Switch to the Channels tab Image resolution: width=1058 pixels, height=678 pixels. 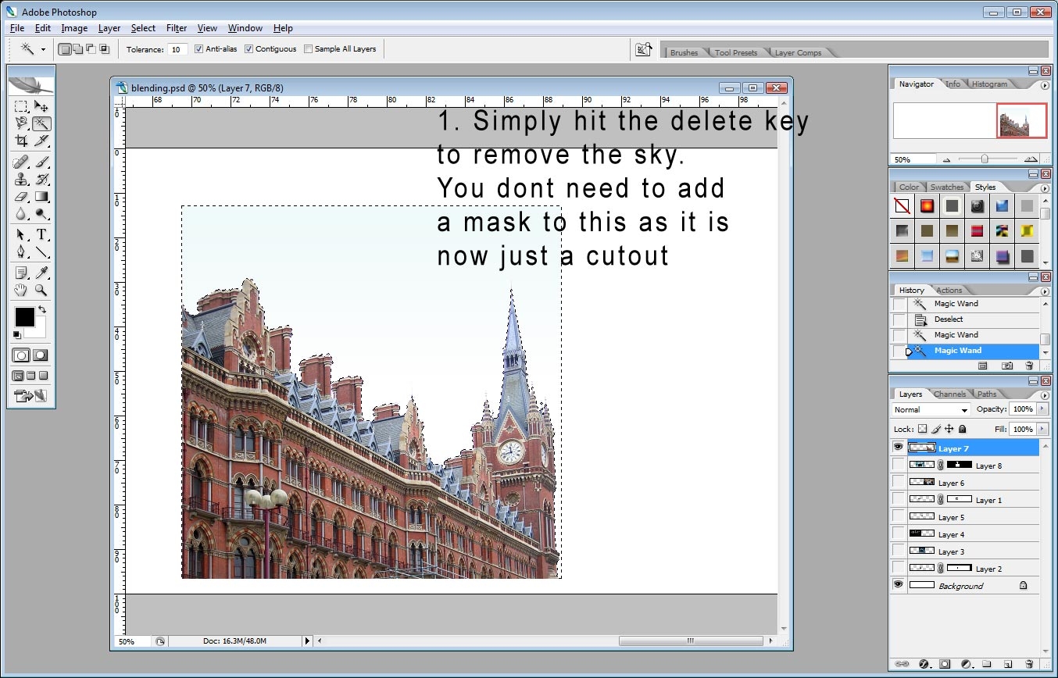point(949,394)
